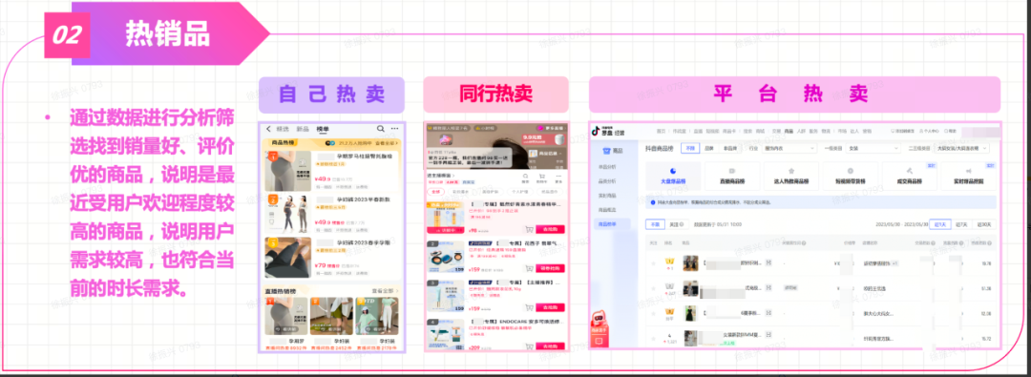Image resolution: width=1031 pixels, height=377 pixels.
Task: Open the rank 1 maternity leggings product image
Action: (287, 171)
